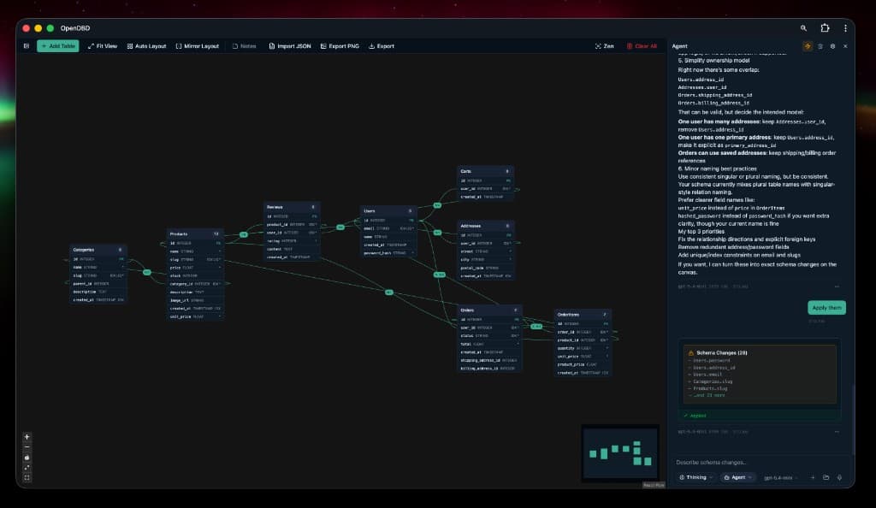This screenshot has width=876, height=508.
Task: Choose Import JSON
Action: pos(289,46)
